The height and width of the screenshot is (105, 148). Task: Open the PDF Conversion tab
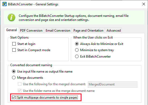click(x=31, y=31)
